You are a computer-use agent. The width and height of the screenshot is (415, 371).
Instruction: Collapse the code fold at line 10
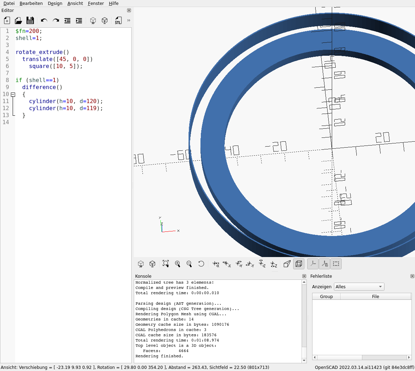(x=13, y=95)
